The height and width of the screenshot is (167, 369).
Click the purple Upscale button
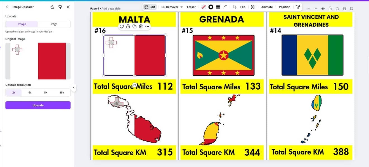[38, 105]
